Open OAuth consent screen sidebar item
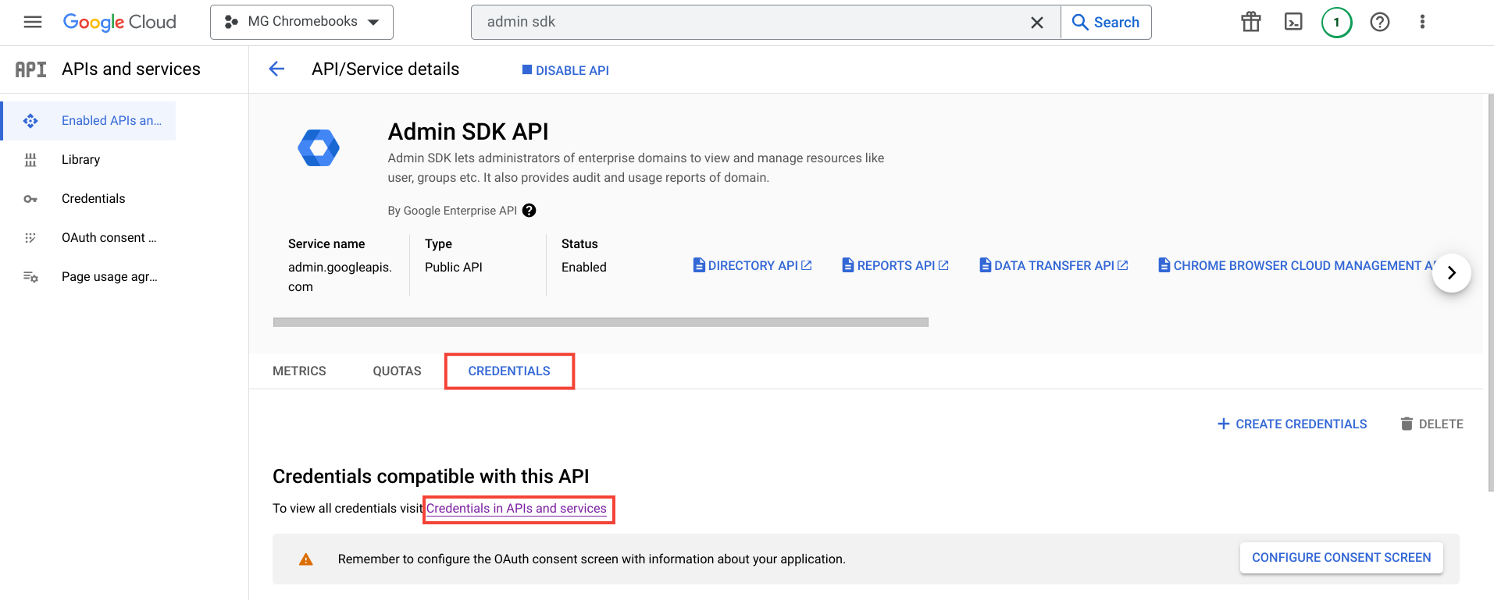 [109, 237]
